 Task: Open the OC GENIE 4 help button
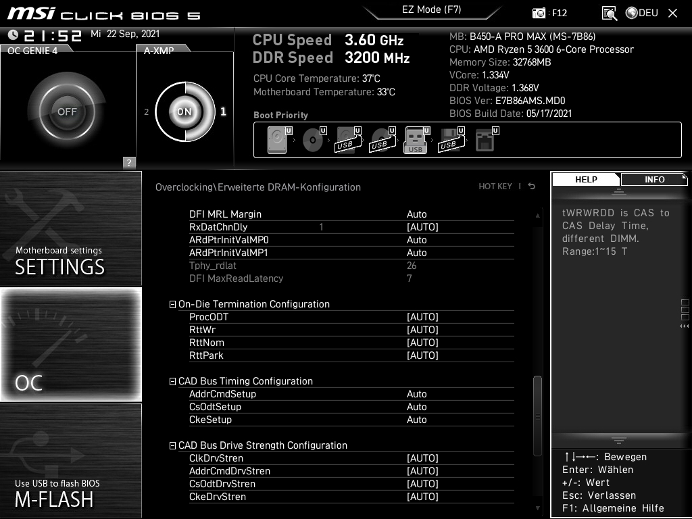click(128, 162)
